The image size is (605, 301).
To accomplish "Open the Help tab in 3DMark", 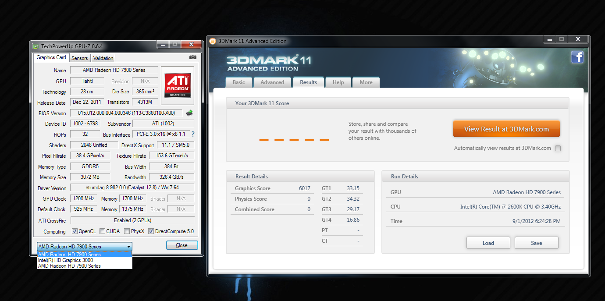I will [x=338, y=82].
